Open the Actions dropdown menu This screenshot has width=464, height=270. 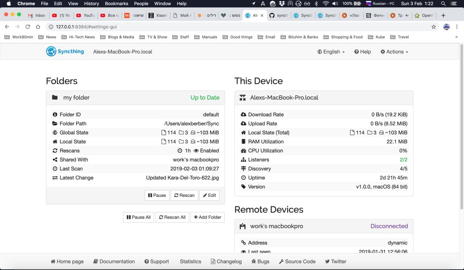[394, 52]
